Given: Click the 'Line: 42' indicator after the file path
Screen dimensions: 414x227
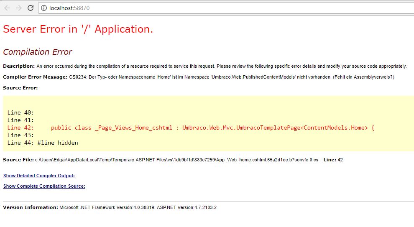Looking at the screenshot, I should click(x=333, y=160).
